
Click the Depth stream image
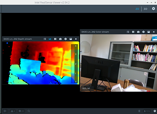(41, 63)
